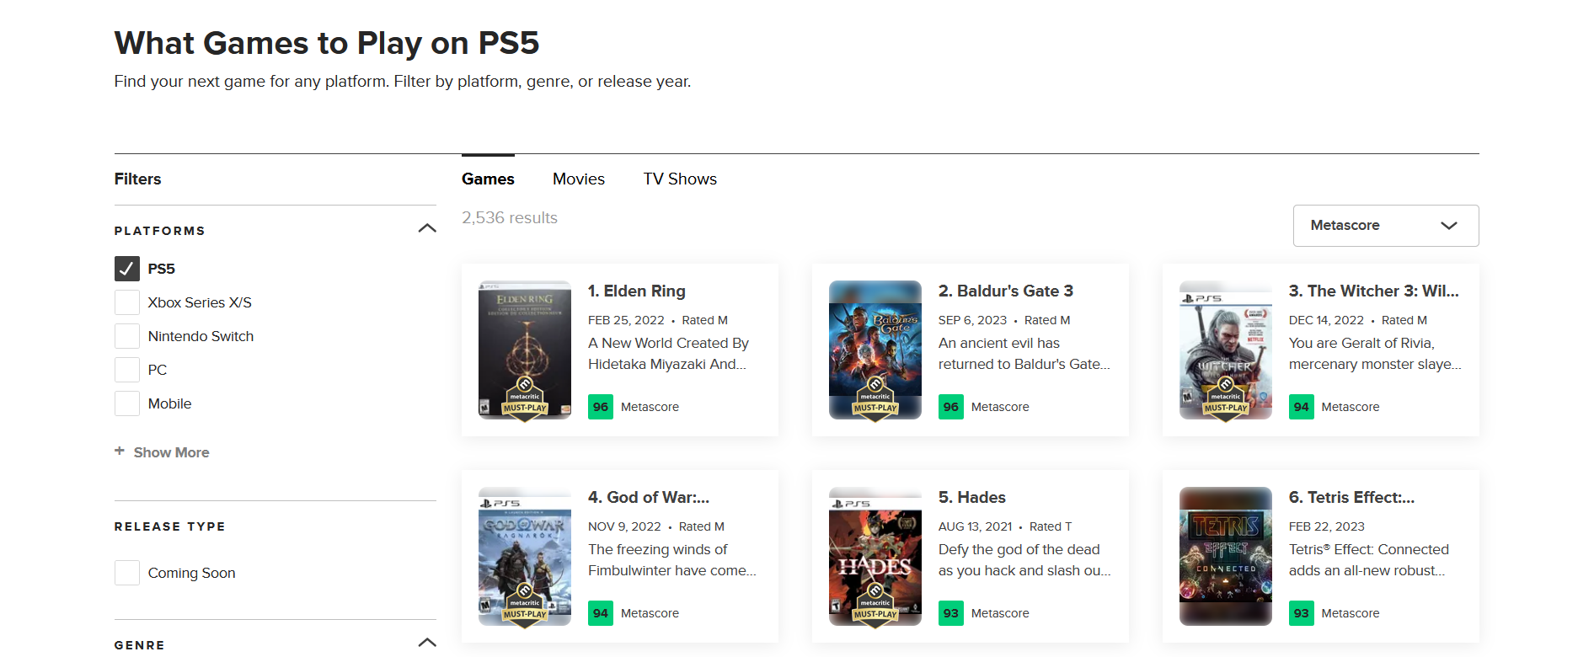The width and height of the screenshot is (1594, 657).
Task: Click the Baldur's Gate 3 cover art
Action: tap(875, 350)
